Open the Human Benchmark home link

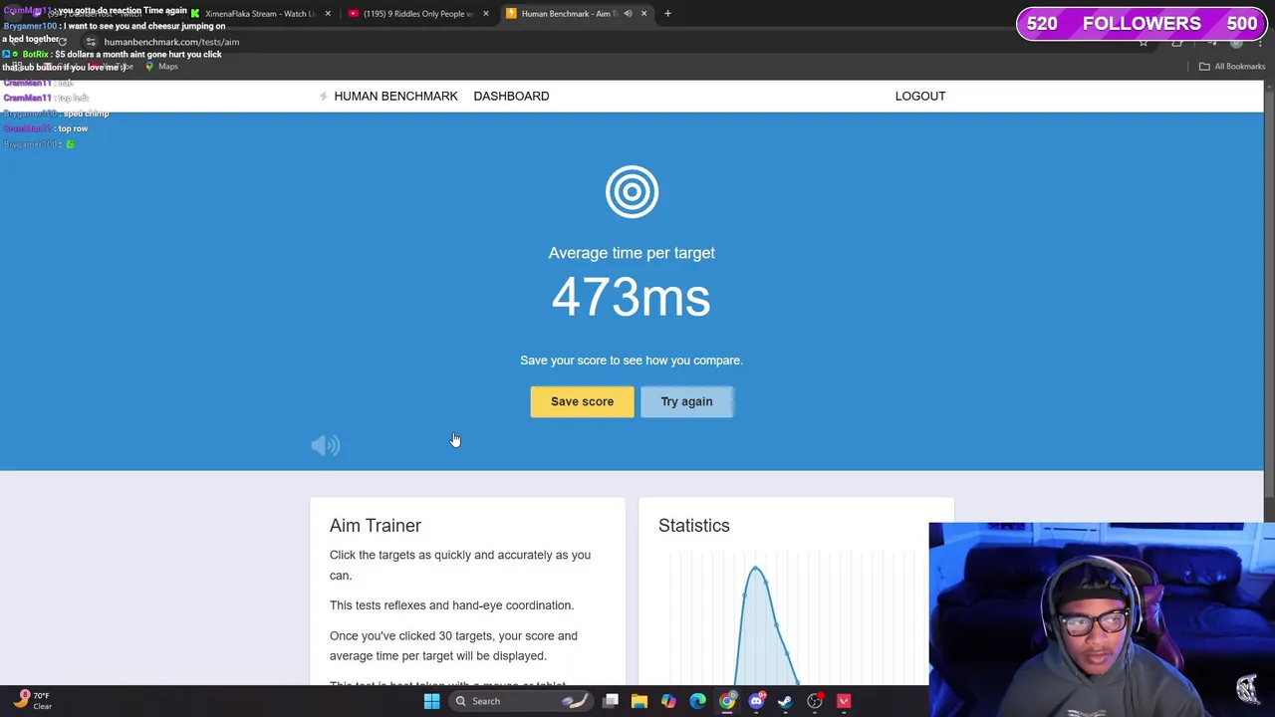coord(395,96)
